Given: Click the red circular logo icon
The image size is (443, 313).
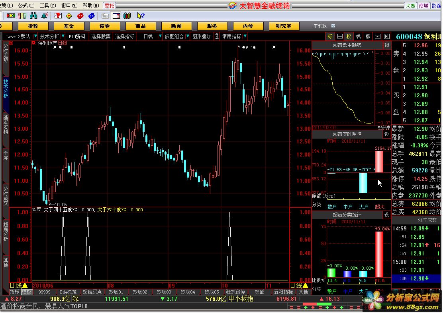Looking at the screenshot, I should click(80, 16).
